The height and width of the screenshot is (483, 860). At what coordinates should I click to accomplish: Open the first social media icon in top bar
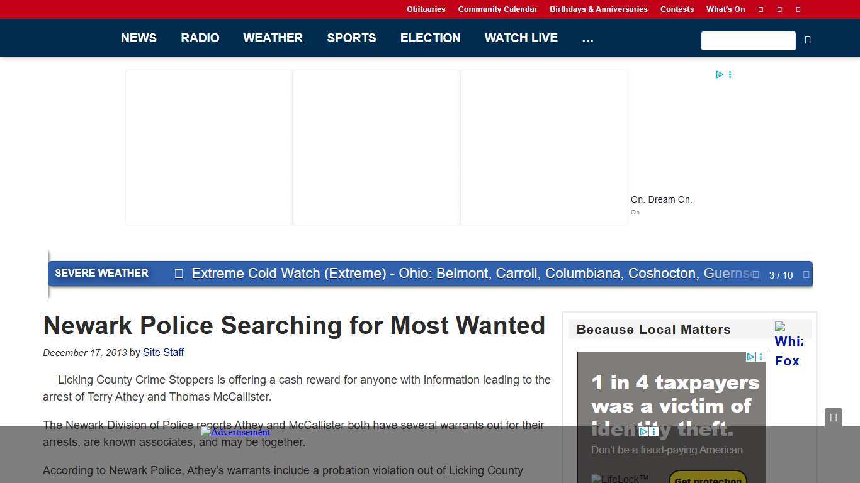point(761,9)
